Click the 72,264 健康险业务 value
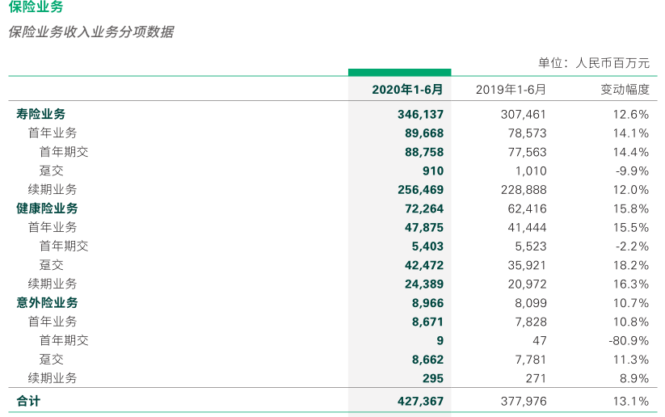665x417 pixels. click(424, 208)
